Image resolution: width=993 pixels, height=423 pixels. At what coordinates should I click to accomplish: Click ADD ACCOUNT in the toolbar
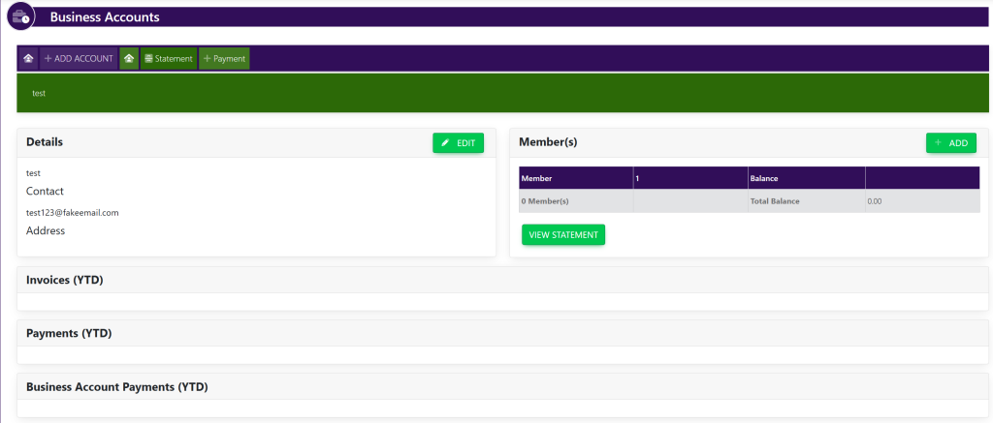pyautogui.click(x=79, y=59)
